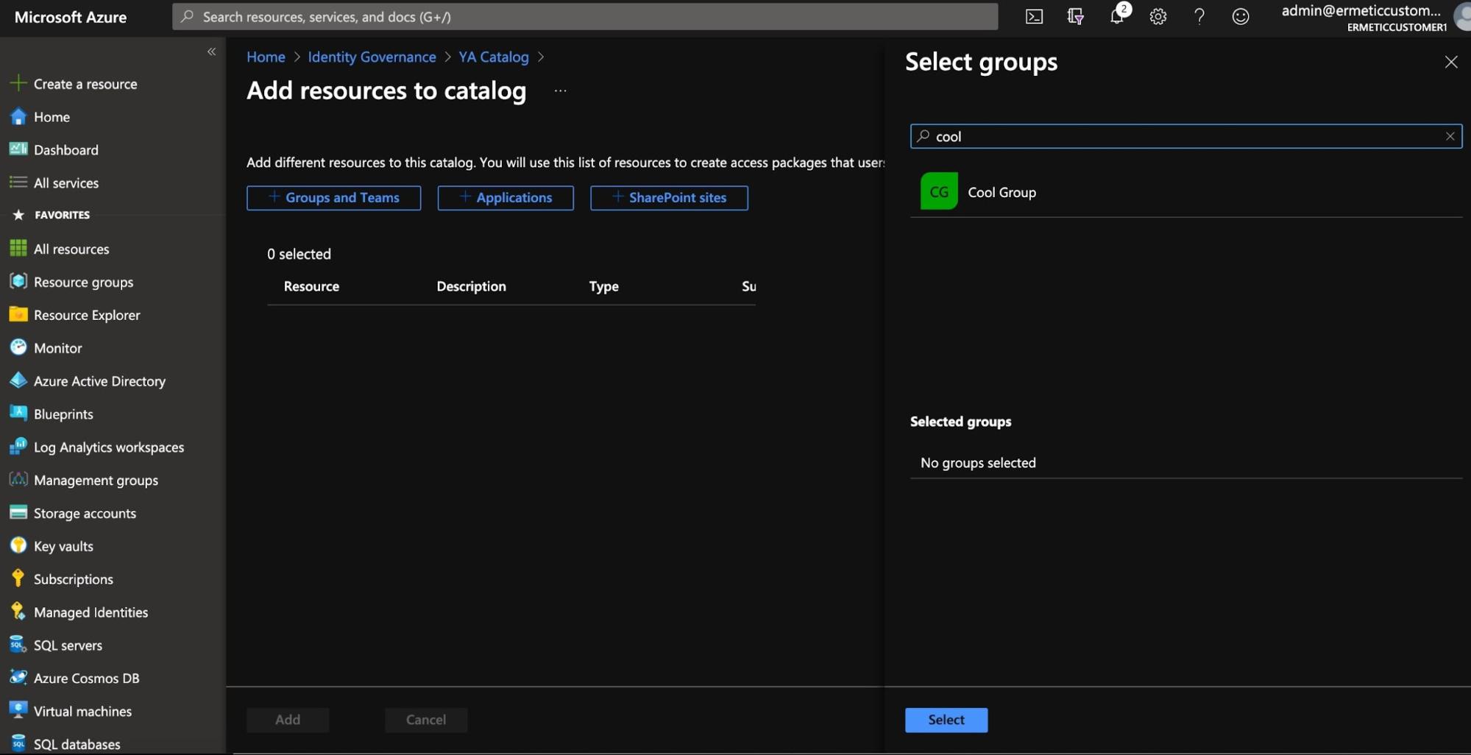Click the CG group avatar

tap(939, 191)
